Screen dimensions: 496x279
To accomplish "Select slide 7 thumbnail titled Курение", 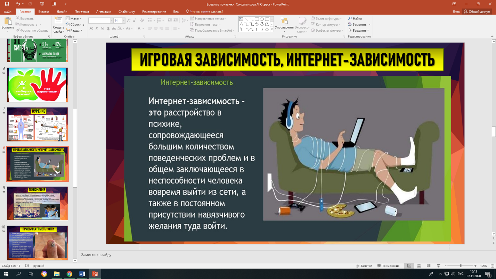I will click(x=38, y=124).
